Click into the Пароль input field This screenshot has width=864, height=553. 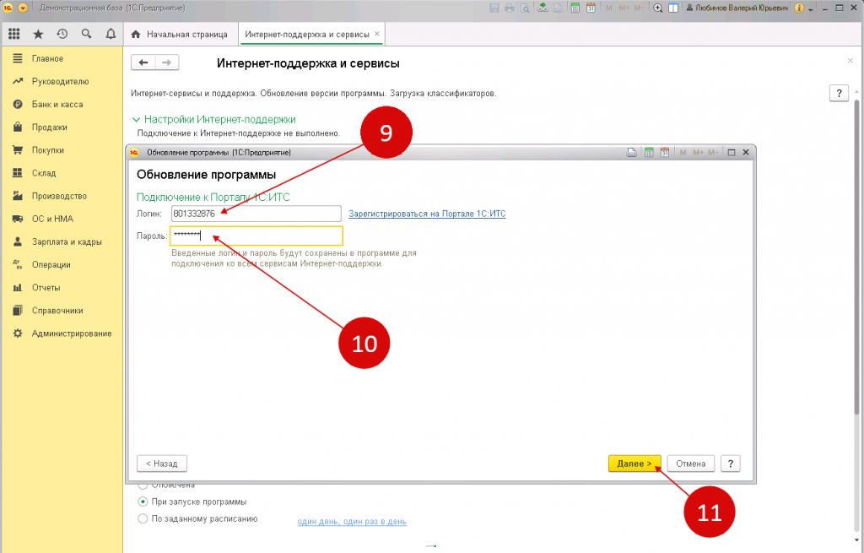tap(256, 236)
